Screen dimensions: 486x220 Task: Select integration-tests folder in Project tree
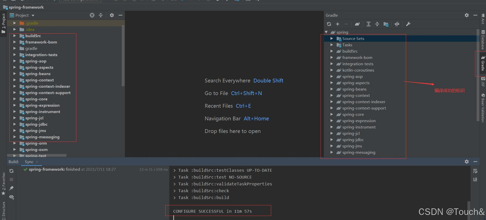tap(41, 55)
